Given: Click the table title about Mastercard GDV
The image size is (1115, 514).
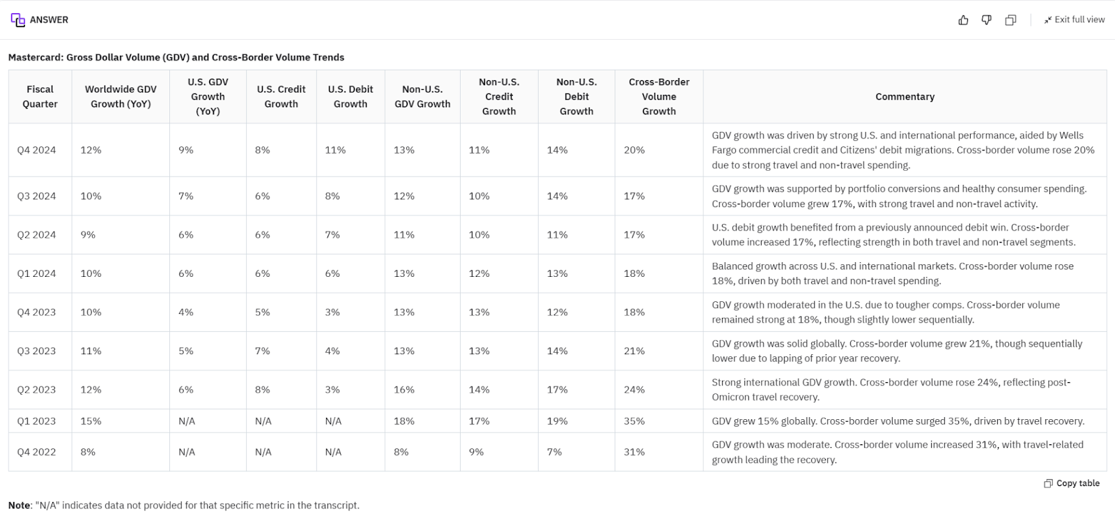Looking at the screenshot, I should [x=176, y=57].
